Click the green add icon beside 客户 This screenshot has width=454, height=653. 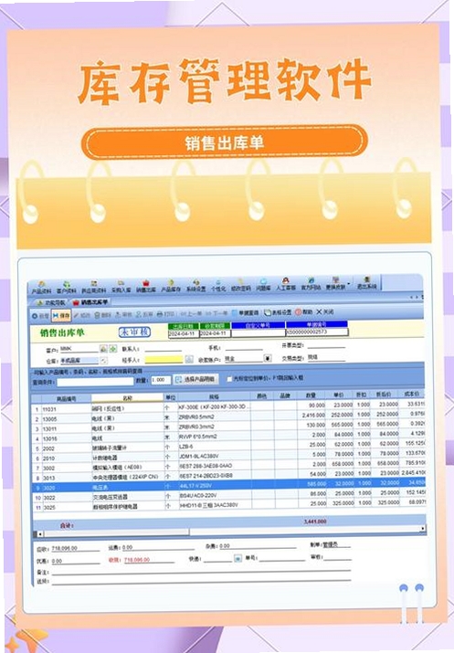tap(112, 348)
